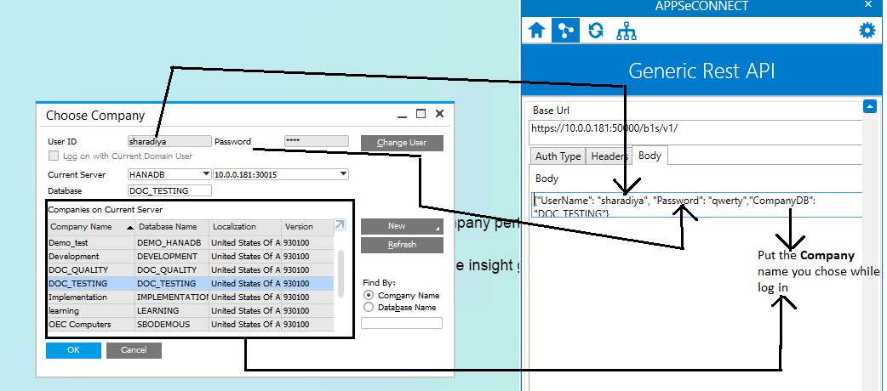This screenshot has width=887, height=391.
Task: Sort by Company Name column header
Action: pyautogui.click(x=90, y=227)
